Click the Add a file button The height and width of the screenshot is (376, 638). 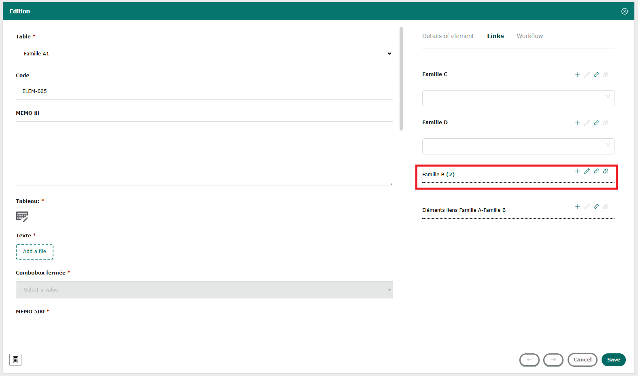point(34,251)
